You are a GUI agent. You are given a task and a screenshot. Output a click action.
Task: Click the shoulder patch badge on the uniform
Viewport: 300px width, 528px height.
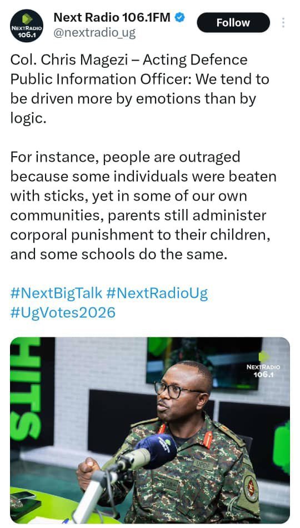(x=251, y=489)
